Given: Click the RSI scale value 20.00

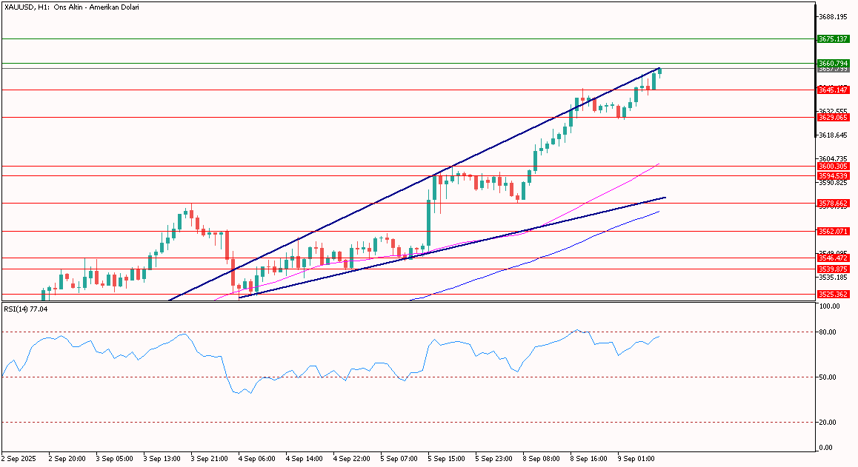Looking at the screenshot, I should coord(828,422).
